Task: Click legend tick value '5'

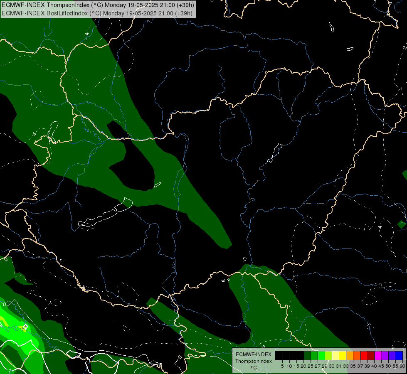Action: pyautogui.click(x=282, y=366)
